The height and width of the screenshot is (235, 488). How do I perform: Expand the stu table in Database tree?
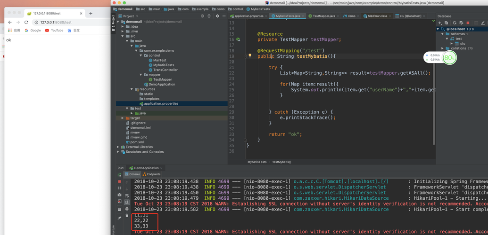pos(452,44)
